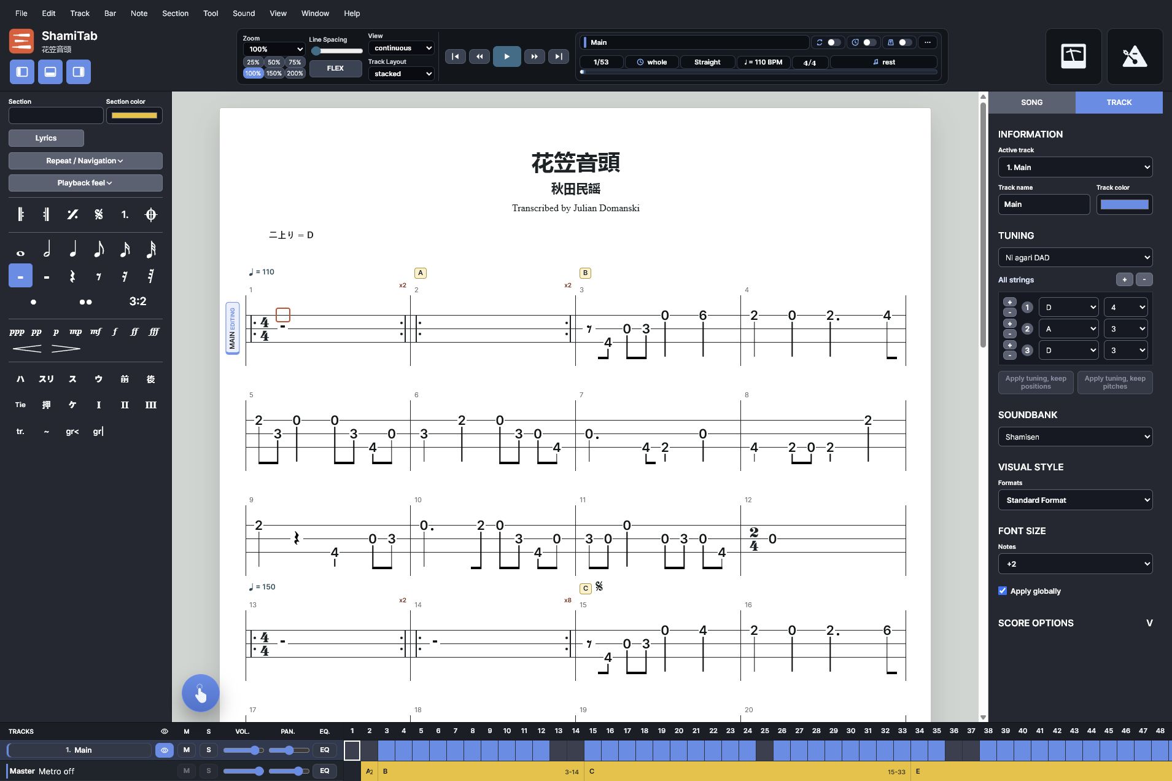The width and height of the screenshot is (1172, 781).
Task: Click Apply tuning, keep positions
Action: click(1036, 382)
